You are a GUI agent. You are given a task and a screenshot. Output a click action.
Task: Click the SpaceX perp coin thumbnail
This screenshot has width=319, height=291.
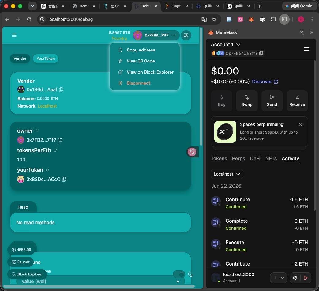(x=225, y=132)
